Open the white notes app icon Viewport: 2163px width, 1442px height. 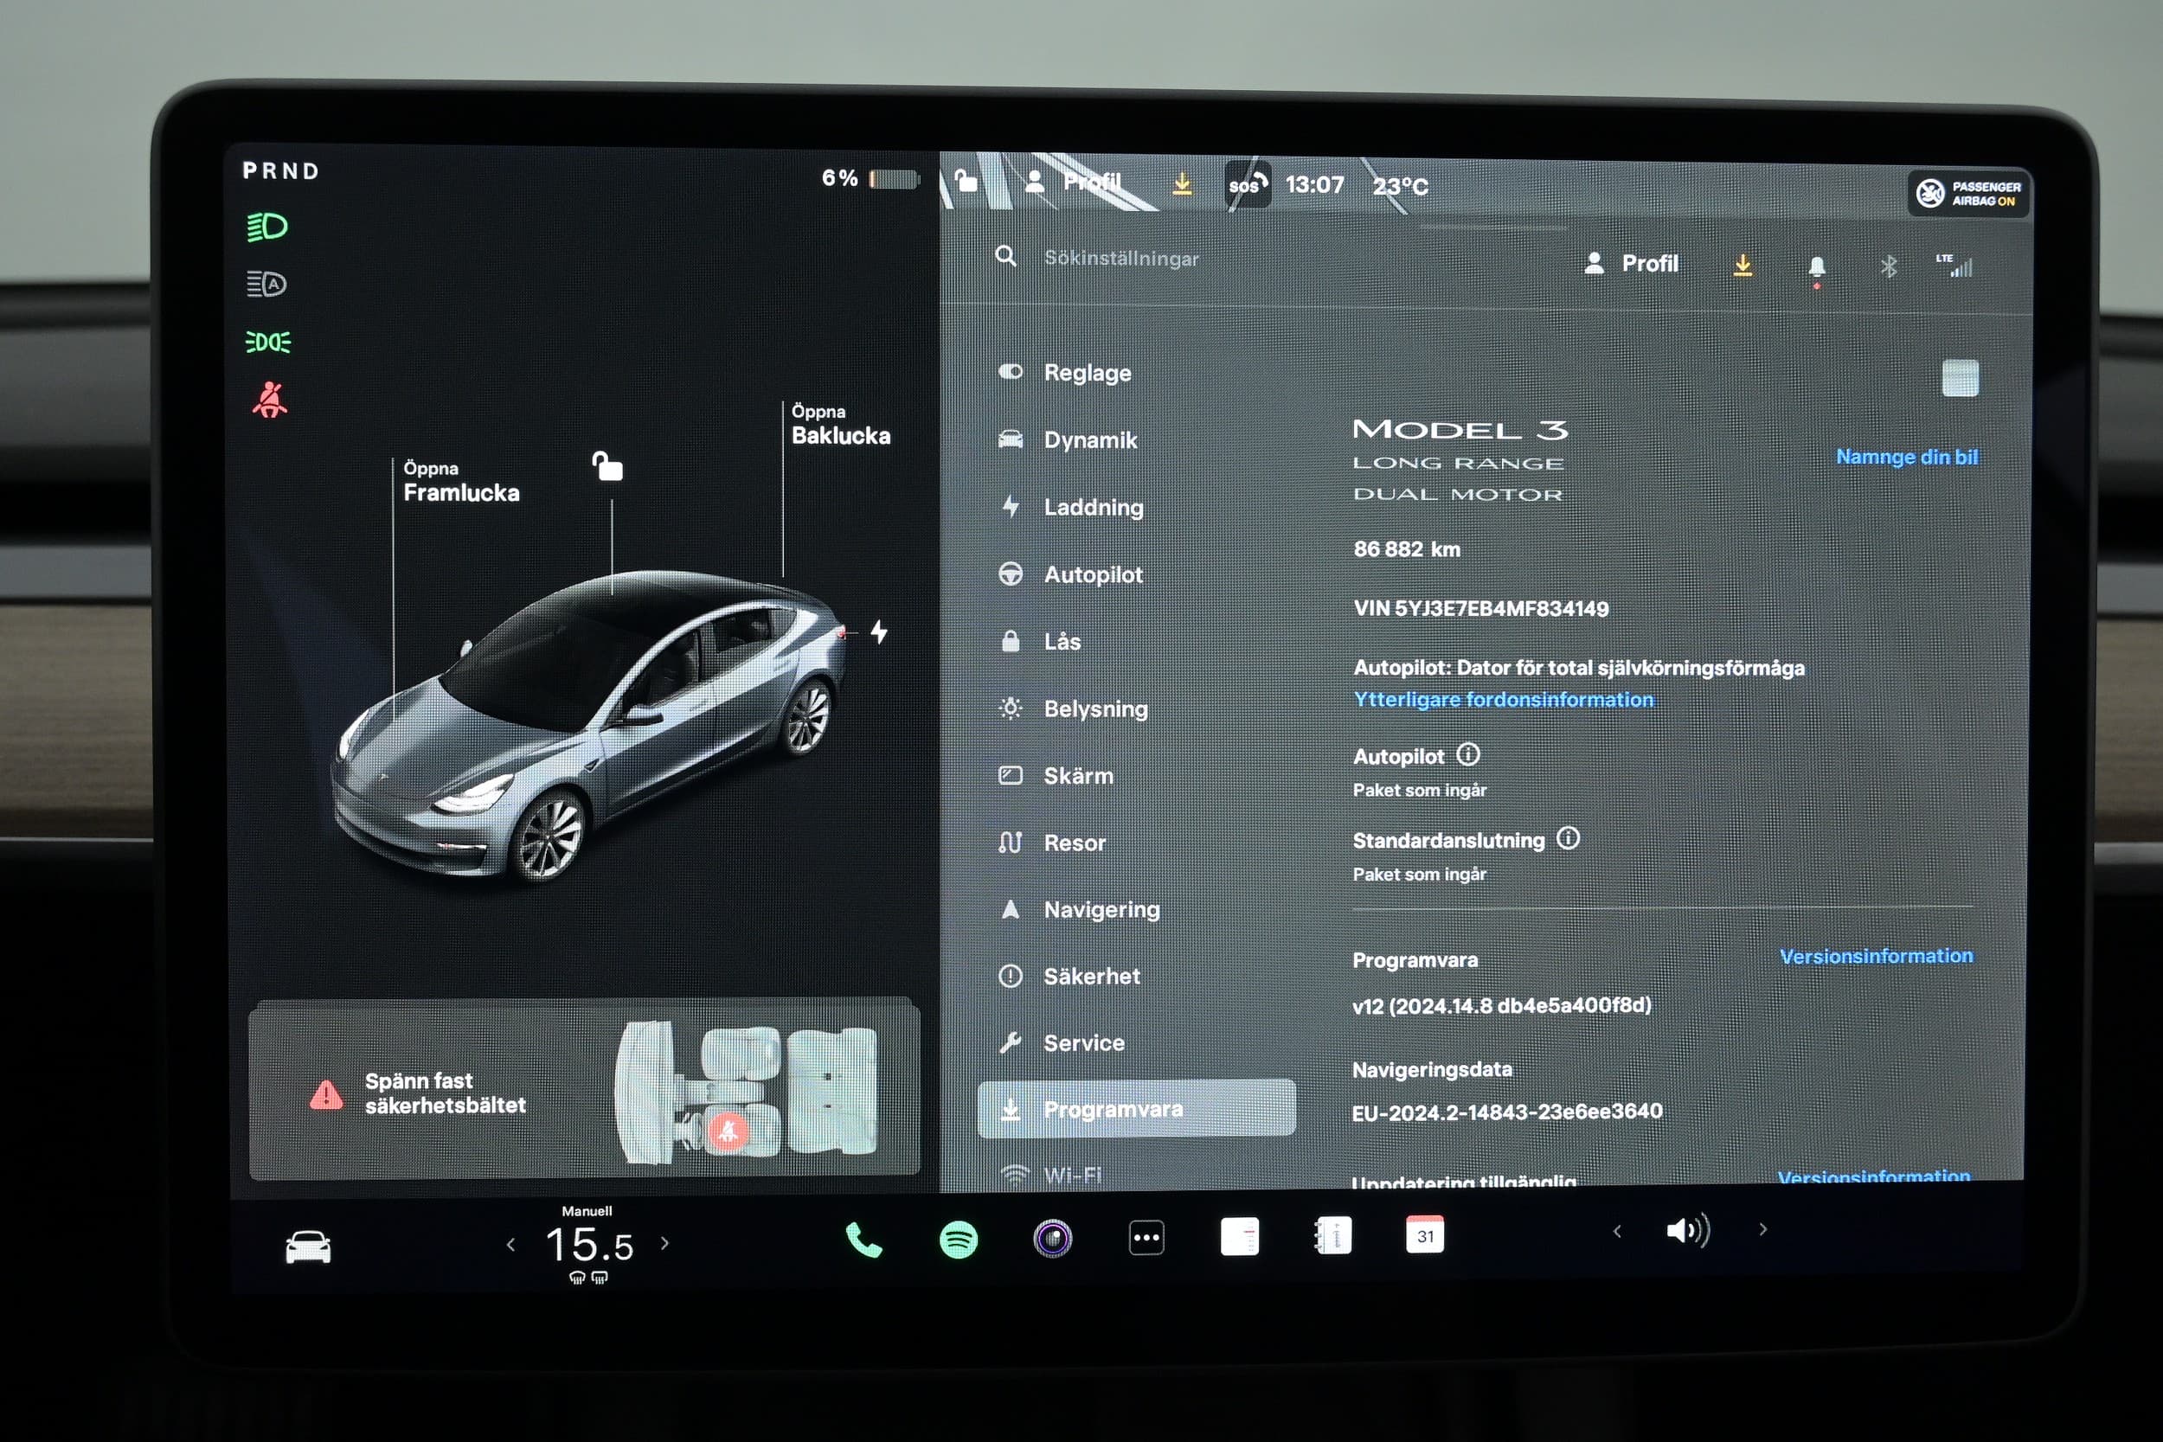(1240, 1237)
